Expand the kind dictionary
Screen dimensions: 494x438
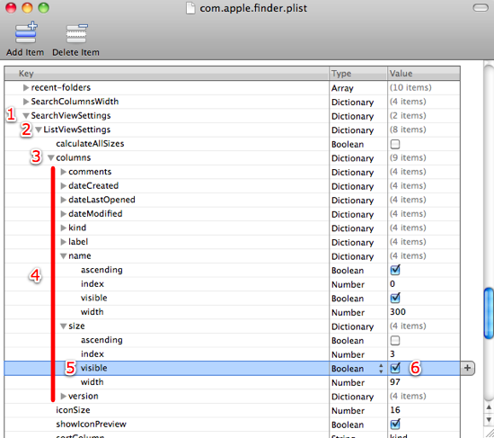click(x=64, y=228)
